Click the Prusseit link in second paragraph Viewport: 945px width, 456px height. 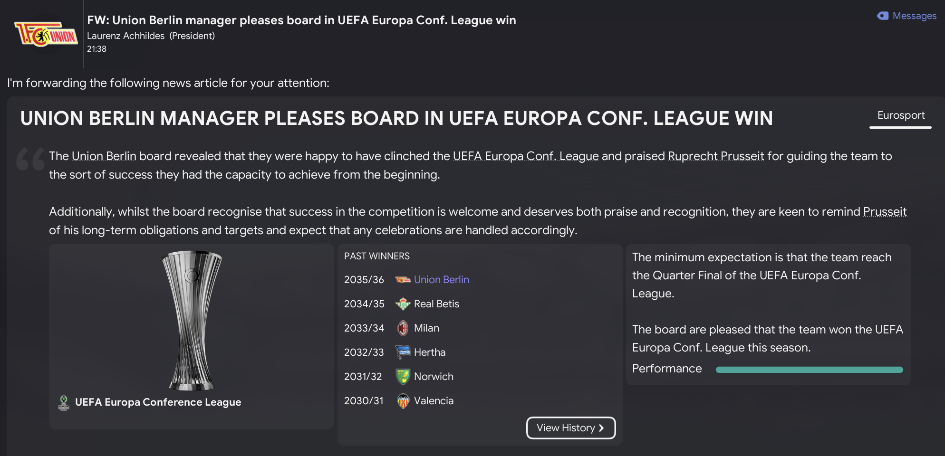885,212
